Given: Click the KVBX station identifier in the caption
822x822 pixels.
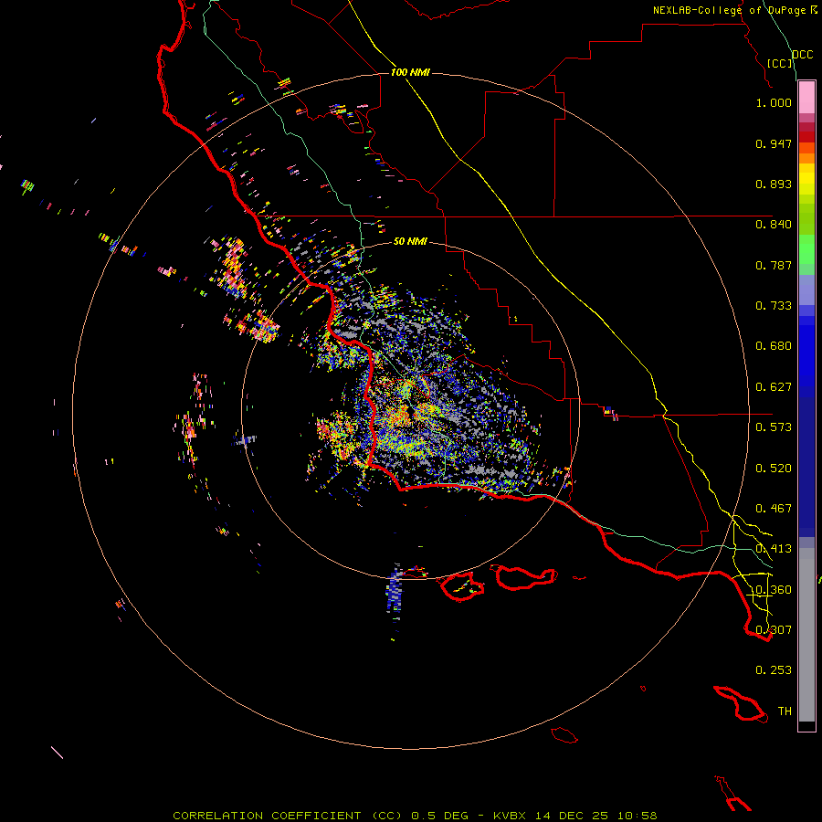Looking at the screenshot, I should click(x=510, y=816).
